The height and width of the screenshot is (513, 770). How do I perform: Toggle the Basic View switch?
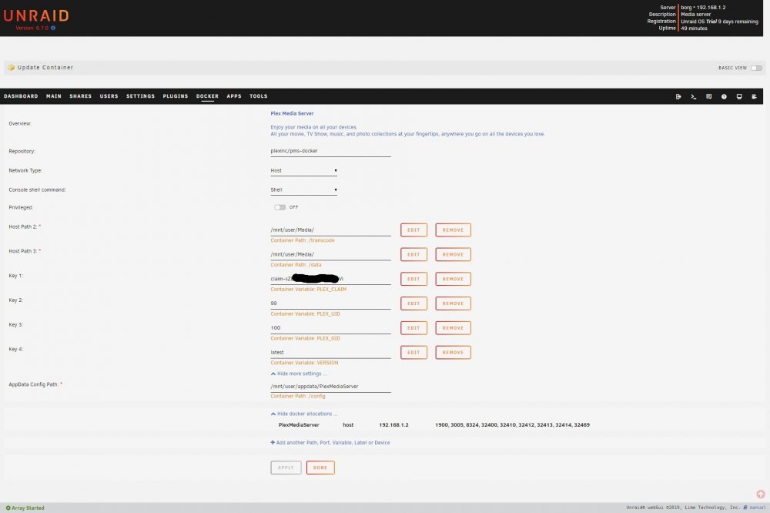click(x=756, y=68)
